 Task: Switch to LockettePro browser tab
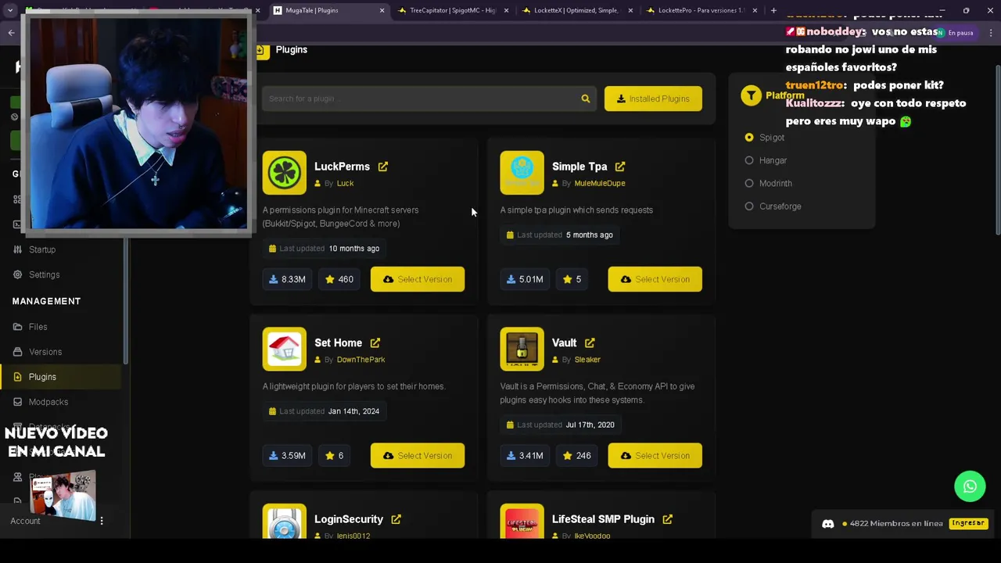coord(701,10)
